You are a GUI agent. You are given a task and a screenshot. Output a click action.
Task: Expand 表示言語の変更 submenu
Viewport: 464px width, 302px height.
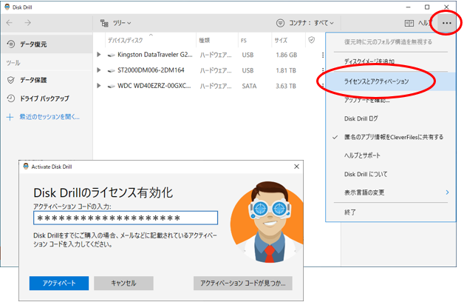click(391, 192)
